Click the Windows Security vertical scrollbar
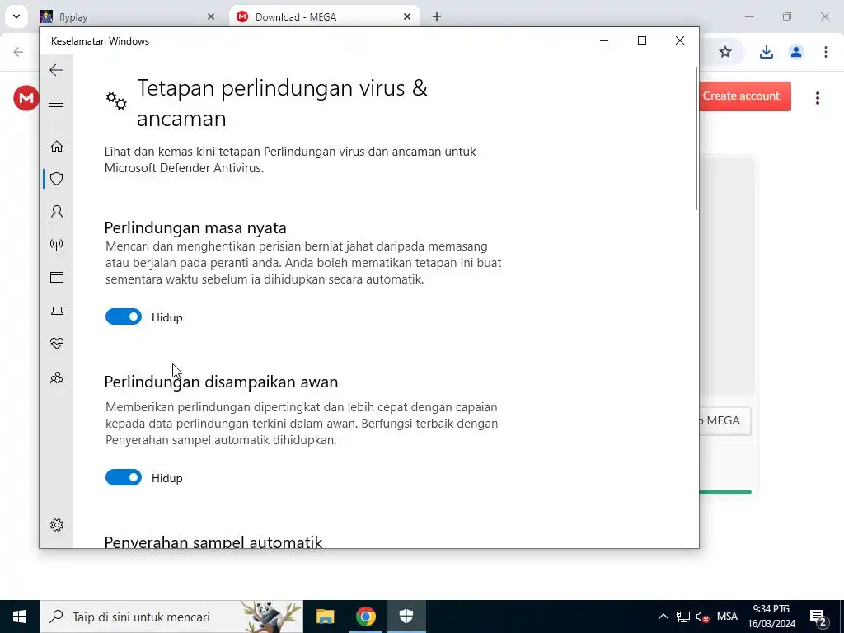 click(696, 138)
